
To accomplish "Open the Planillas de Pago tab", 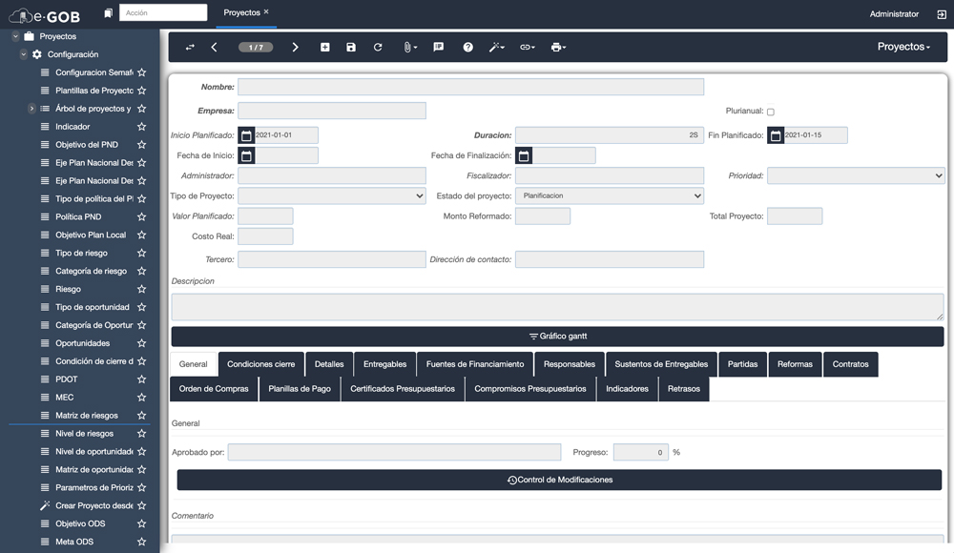I will [x=299, y=389].
